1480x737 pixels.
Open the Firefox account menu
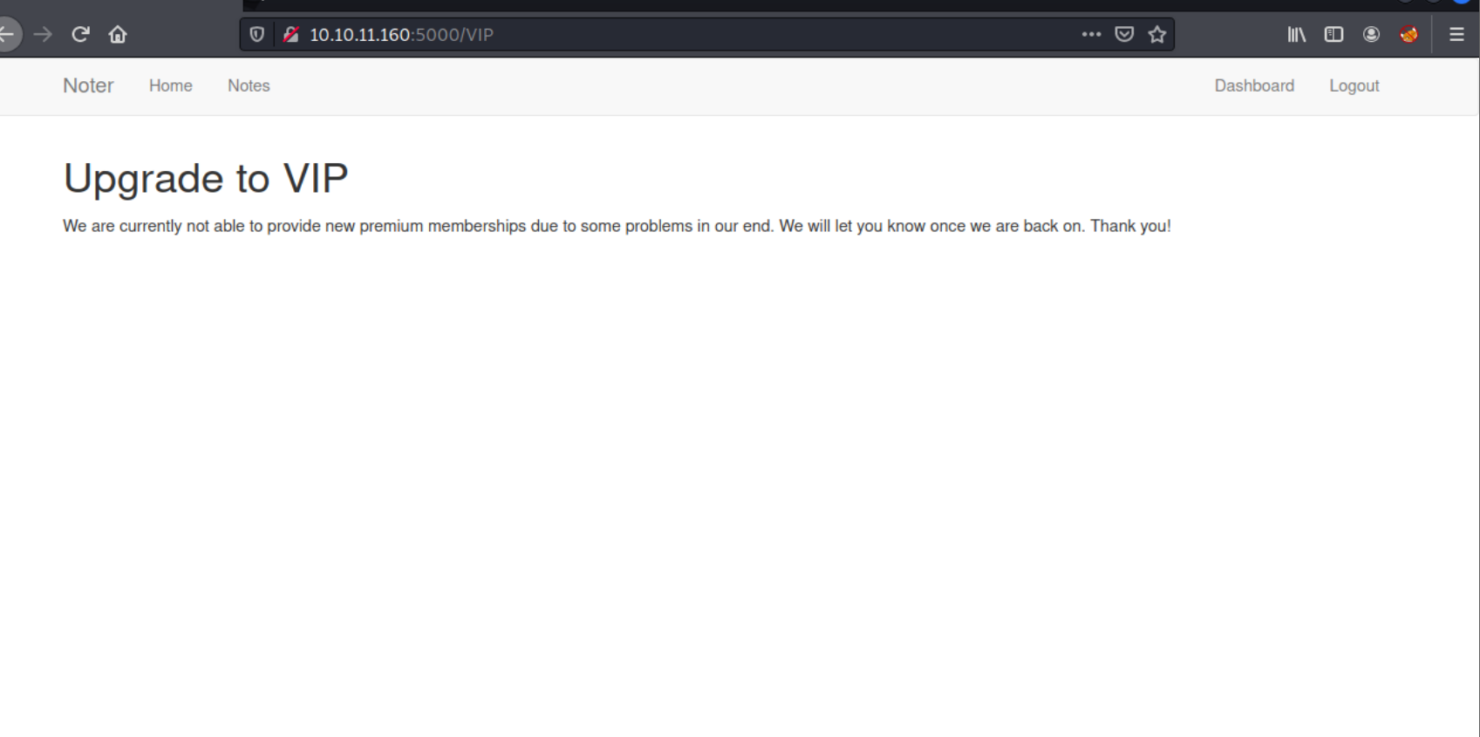[x=1371, y=35]
